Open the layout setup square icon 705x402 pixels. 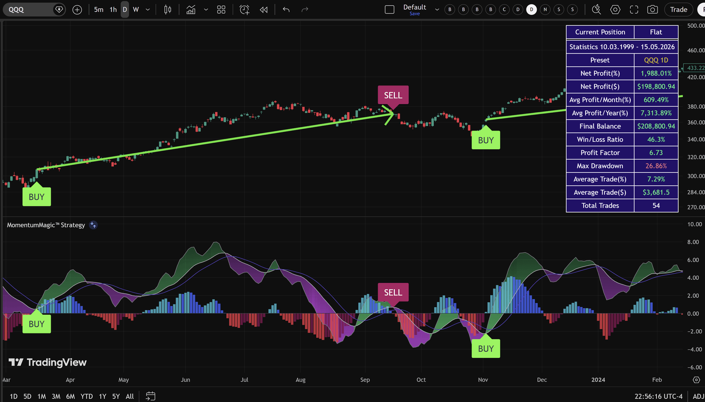click(390, 9)
